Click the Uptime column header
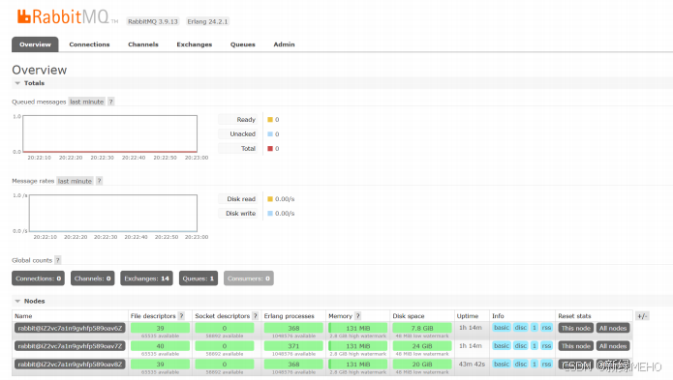Screen dimensions: 673x380 click(468, 316)
